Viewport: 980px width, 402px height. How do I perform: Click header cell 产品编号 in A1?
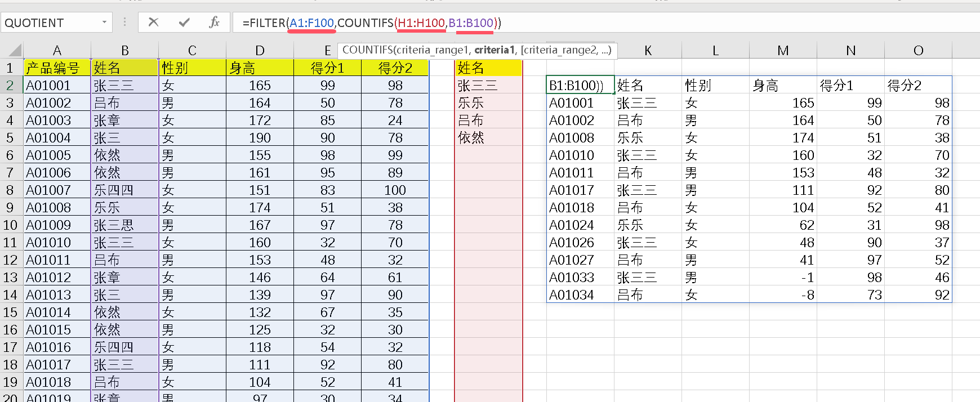pos(57,68)
